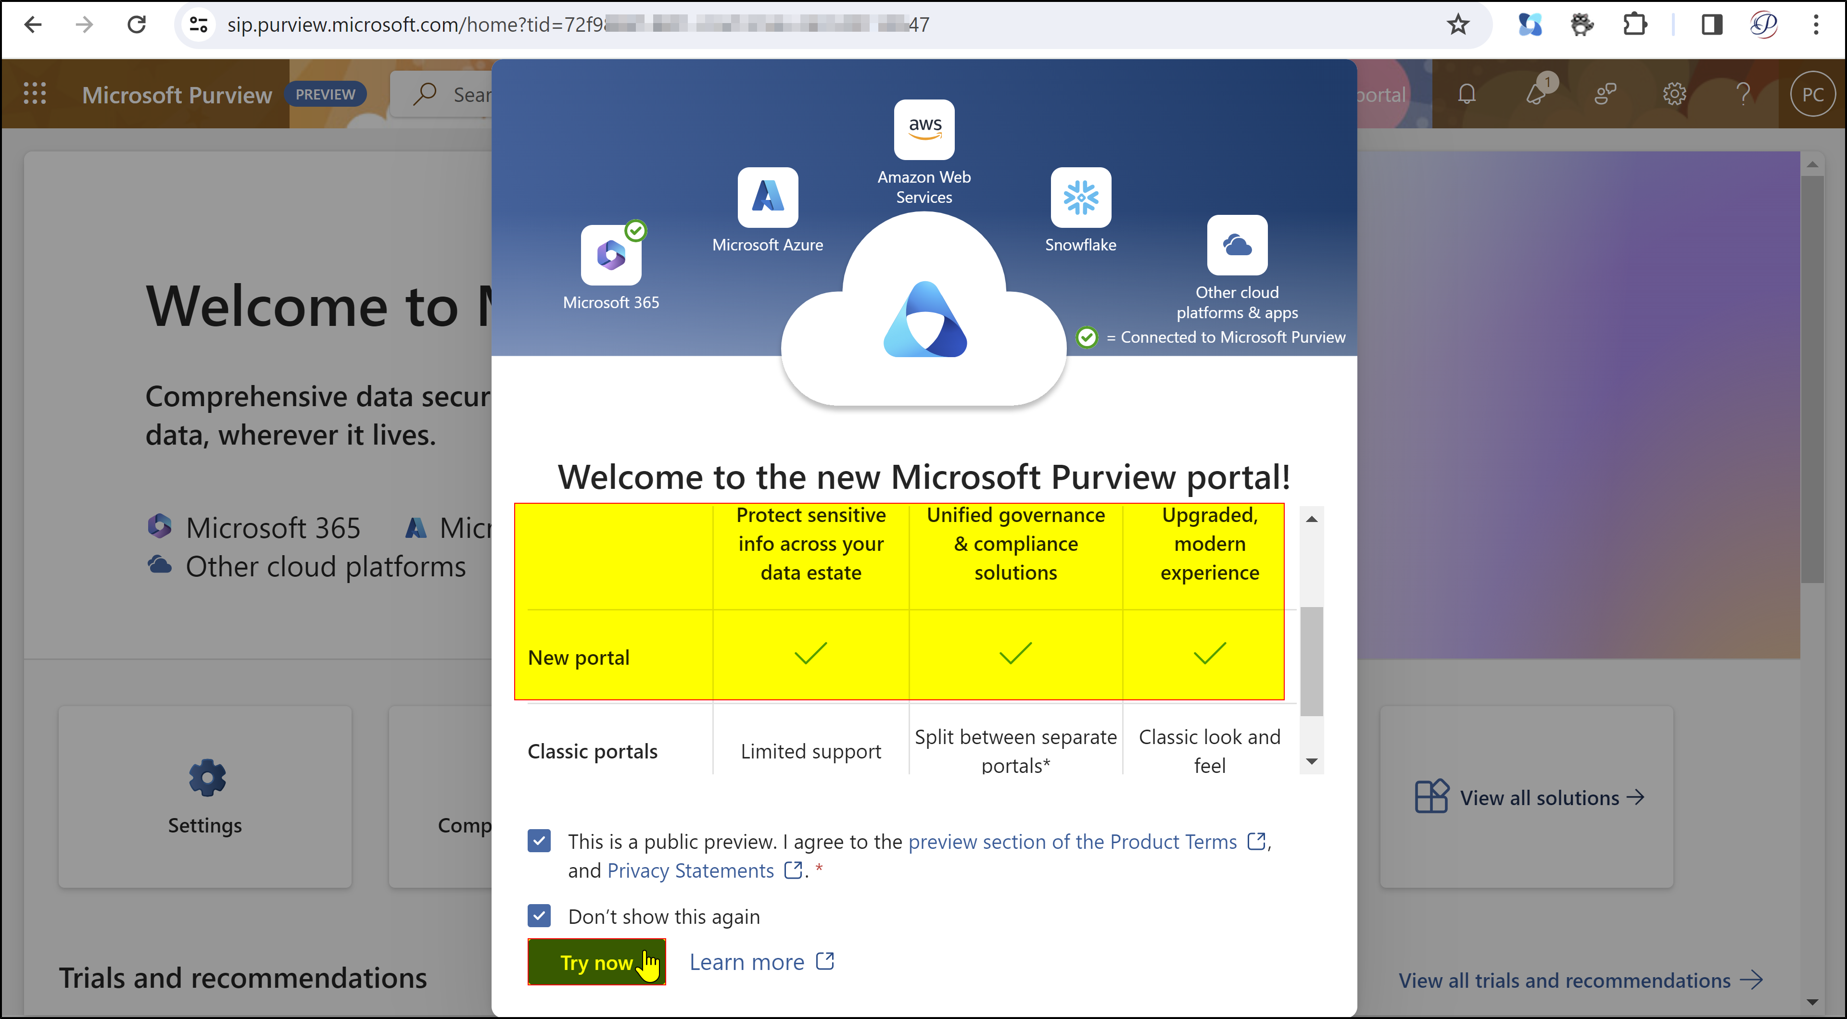
Task: Click the comparison table scrollbar thumb
Action: 1311,661
